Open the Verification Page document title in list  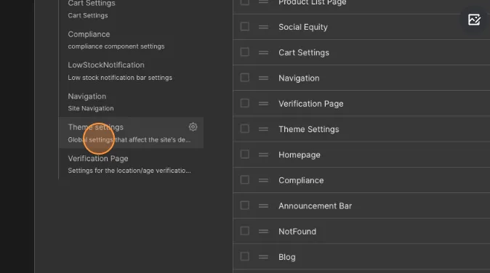(311, 104)
